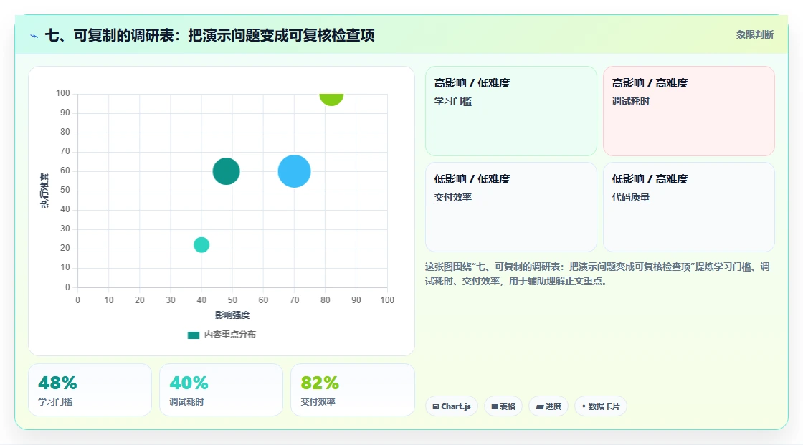The width and height of the screenshot is (803, 445).
Task: Open the 高影响 / 高难度 quadrant card
Action: click(689, 110)
